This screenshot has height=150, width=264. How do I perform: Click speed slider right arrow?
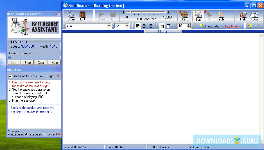(168, 12)
